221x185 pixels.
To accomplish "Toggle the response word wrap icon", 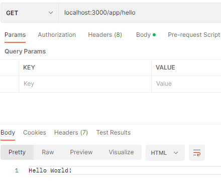I will pos(197,153).
